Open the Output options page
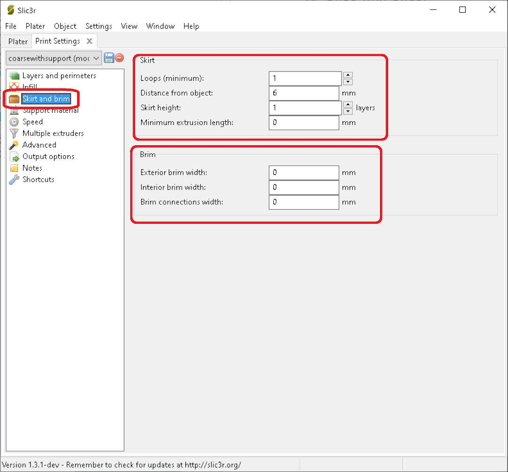 tap(48, 157)
